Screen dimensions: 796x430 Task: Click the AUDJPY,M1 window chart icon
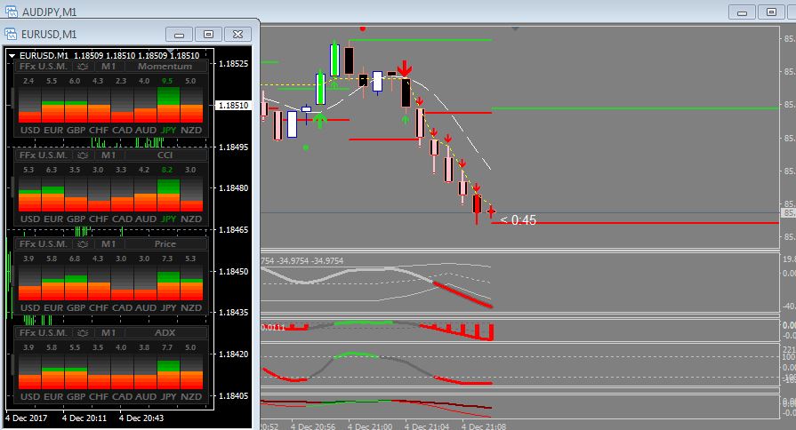click(12, 12)
